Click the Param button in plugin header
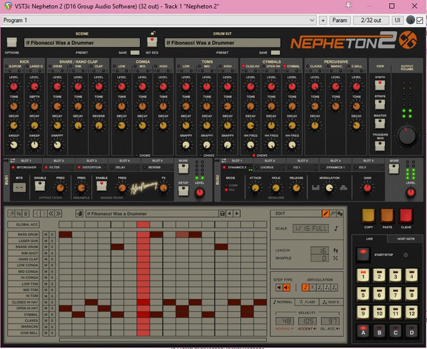 pyautogui.click(x=340, y=21)
